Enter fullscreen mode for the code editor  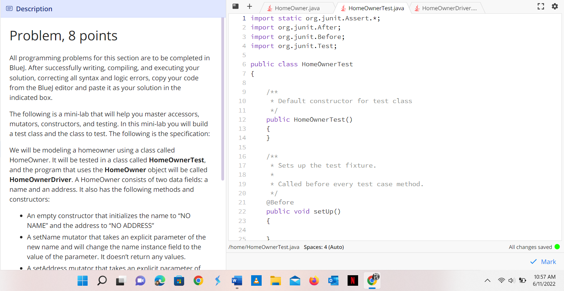(x=541, y=6)
